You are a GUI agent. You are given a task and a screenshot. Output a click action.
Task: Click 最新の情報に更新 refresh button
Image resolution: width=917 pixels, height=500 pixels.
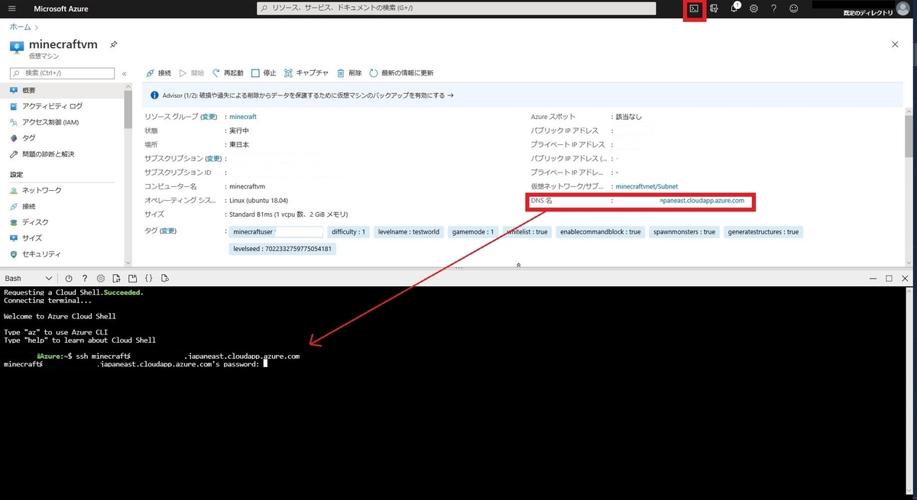point(401,73)
